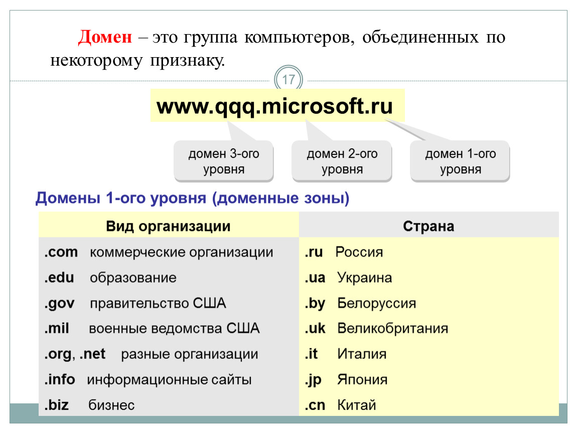Click the ".gov" entry

point(59,303)
